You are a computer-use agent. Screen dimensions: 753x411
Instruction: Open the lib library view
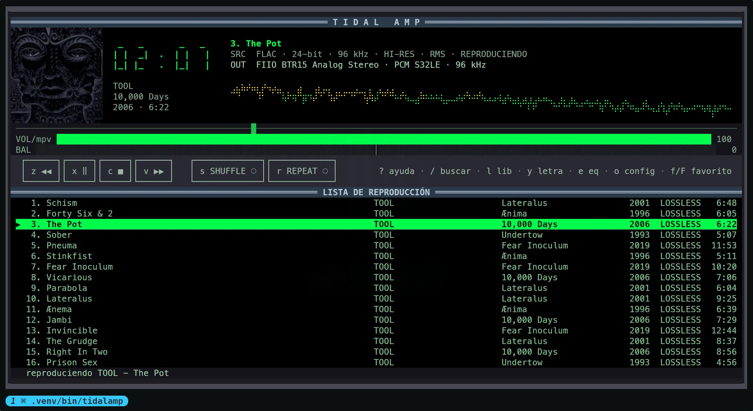499,171
